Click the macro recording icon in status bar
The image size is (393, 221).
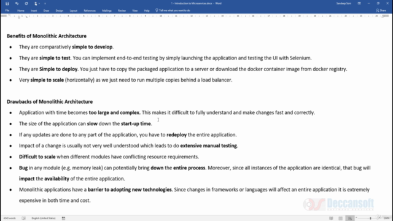coord(63,219)
